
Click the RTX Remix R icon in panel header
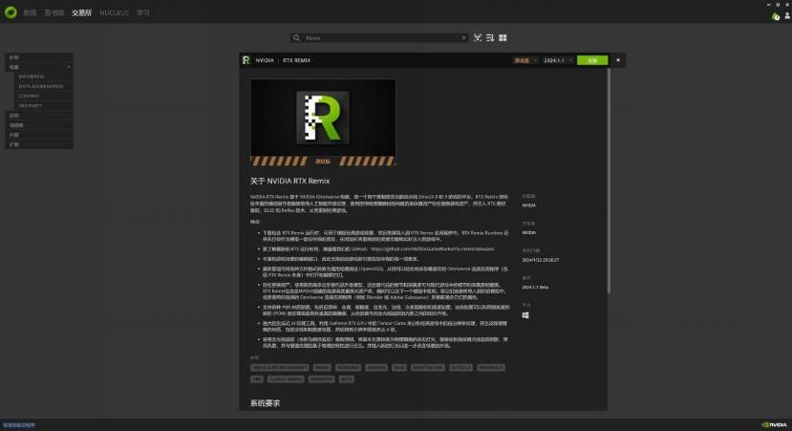click(x=246, y=60)
